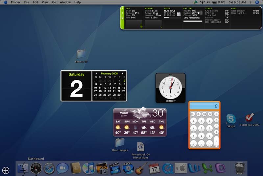Image resolution: width=263 pixels, height=176 pixels.
Task: Click February 2008 calendar heading
Action: click(109, 73)
